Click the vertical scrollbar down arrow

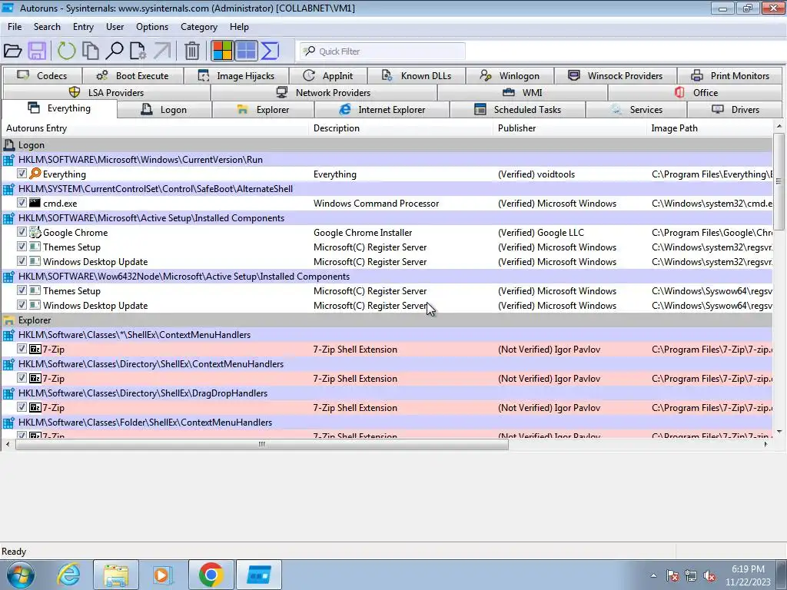pyautogui.click(x=779, y=432)
